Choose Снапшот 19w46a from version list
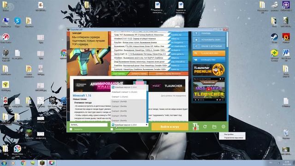The height and width of the screenshot is (166, 295). (129, 107)
